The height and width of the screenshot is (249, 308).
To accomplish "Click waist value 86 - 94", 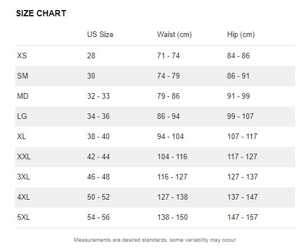I will [169, 116].
